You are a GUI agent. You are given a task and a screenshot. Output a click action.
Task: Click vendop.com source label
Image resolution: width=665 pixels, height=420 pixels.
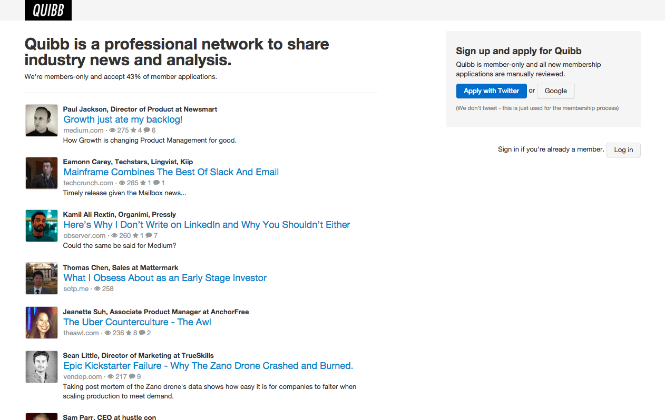click(83, 376)
